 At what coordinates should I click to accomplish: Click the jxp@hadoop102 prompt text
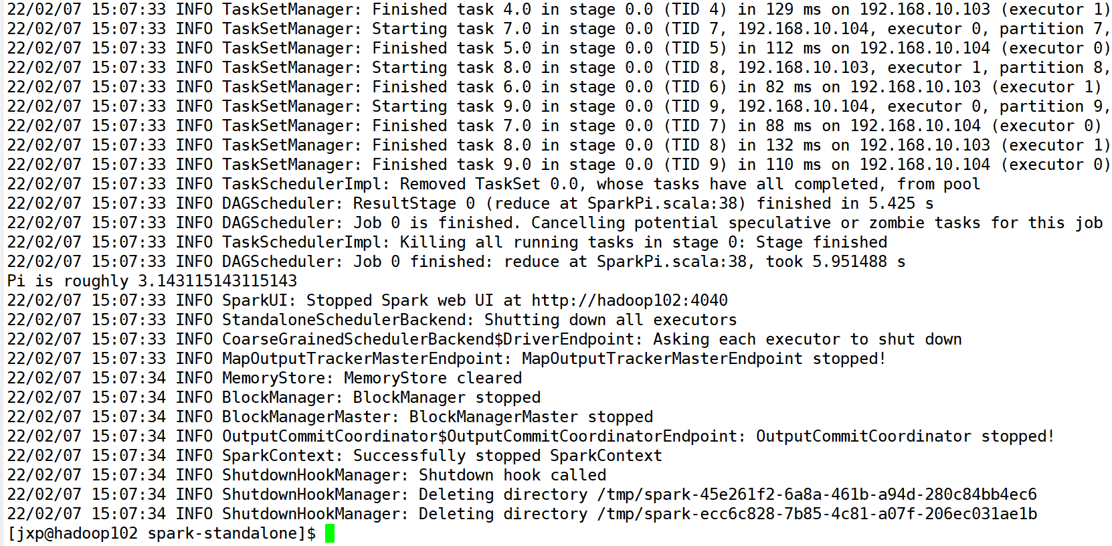[75, 533]
